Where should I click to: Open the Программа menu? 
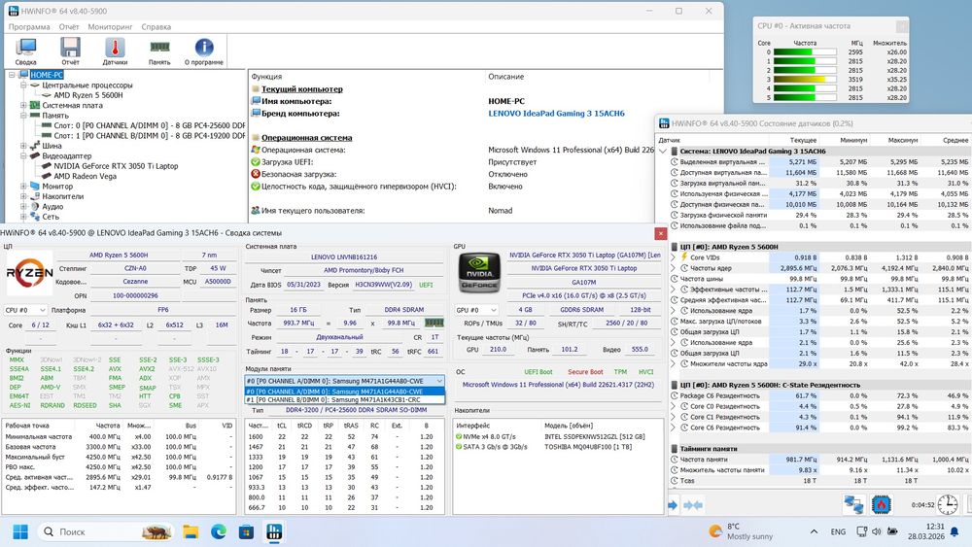29,26
